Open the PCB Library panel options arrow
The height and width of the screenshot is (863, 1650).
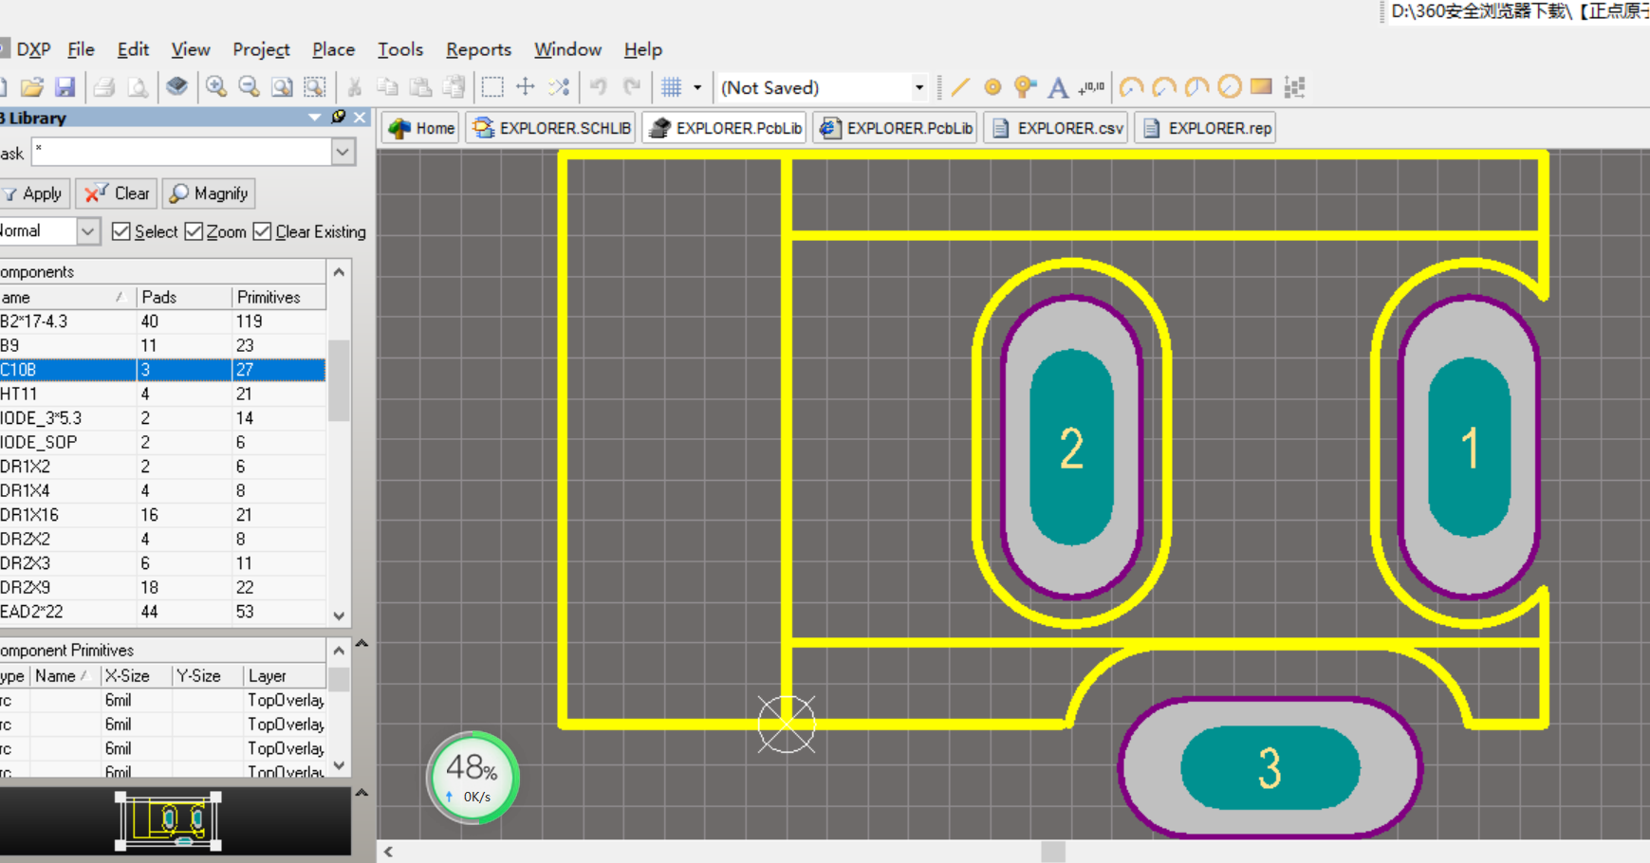[315, 118]
